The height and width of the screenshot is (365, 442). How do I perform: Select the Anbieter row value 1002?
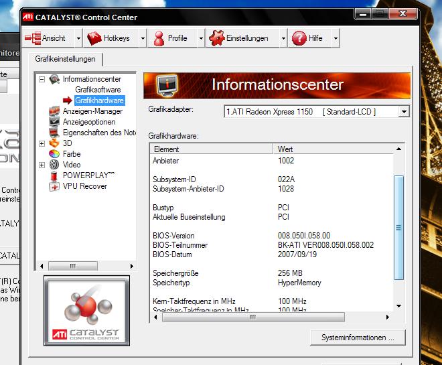tap(286, 161)
